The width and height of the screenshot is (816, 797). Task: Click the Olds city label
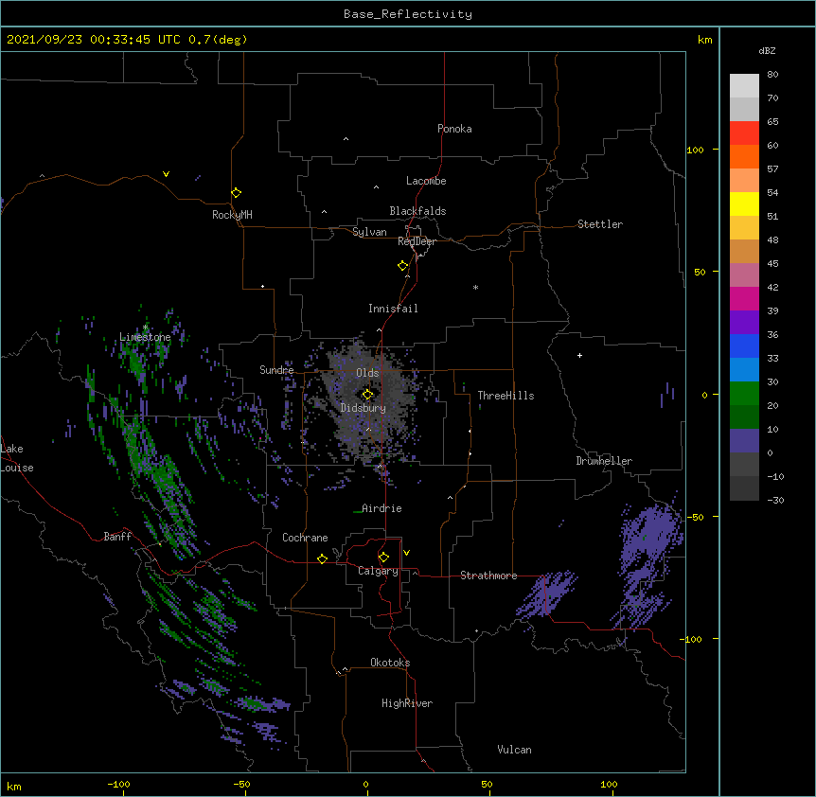[x=367, y=373]
